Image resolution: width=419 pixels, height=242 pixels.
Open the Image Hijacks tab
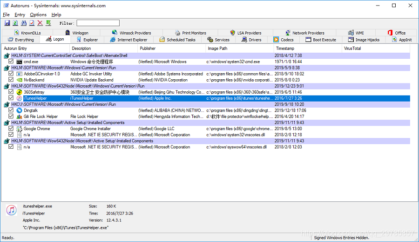364,40
